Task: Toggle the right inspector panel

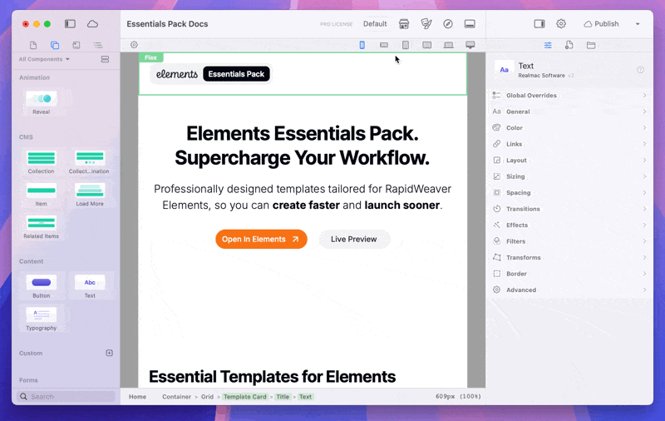Action: pos(539,24)
